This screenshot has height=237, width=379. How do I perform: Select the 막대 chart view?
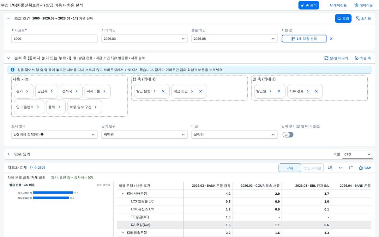coord(290,168)
